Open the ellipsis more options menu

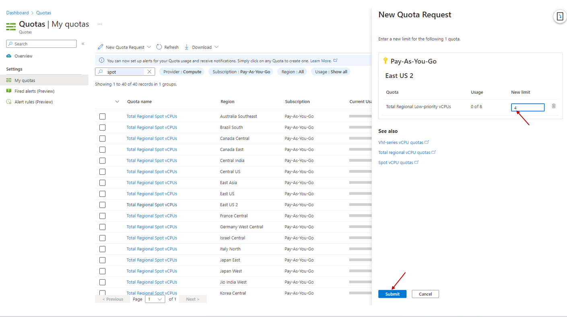coord(100,24)
